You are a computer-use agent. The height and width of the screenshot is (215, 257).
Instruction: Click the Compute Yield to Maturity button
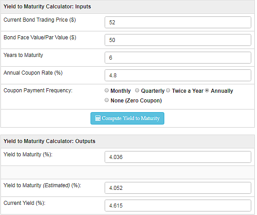pos(127,118)
